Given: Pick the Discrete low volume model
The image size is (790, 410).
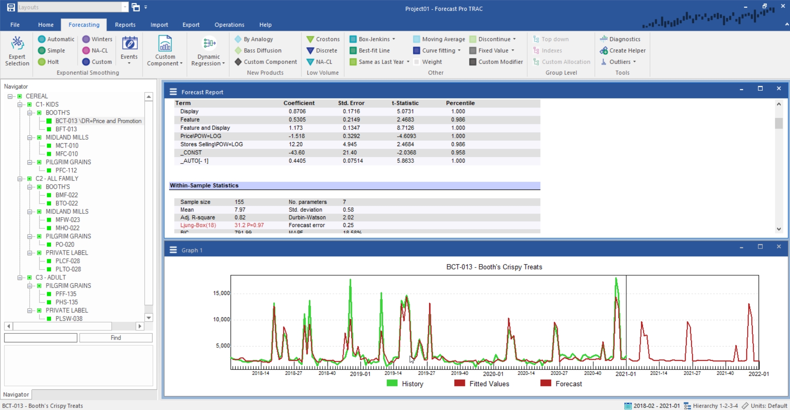Looking at the screenshot, I should pos(322,50).
